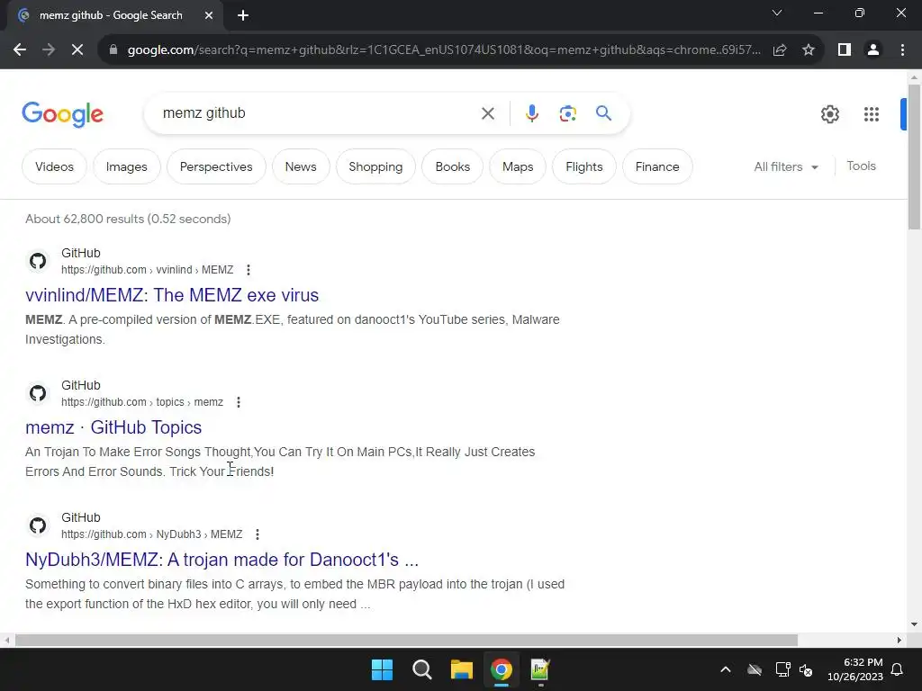
Task: Open the search Tools
Action: pos(861,166)
